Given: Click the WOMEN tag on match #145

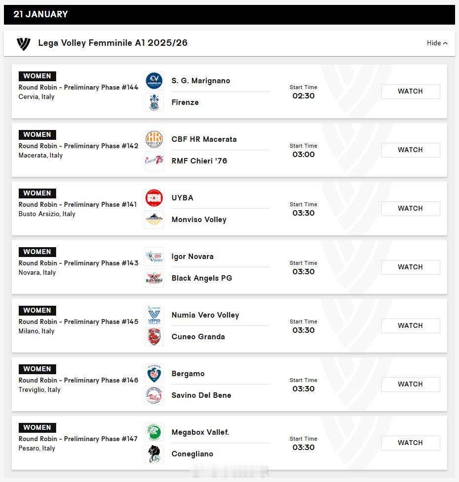Looking at the screenshot, I should pos(37,310).
